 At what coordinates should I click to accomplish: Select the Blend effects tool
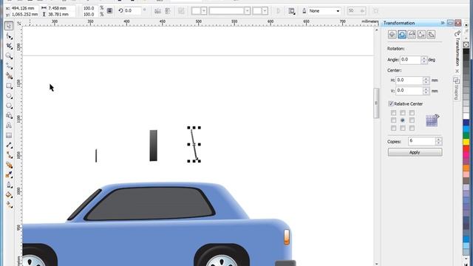[9, 166]
